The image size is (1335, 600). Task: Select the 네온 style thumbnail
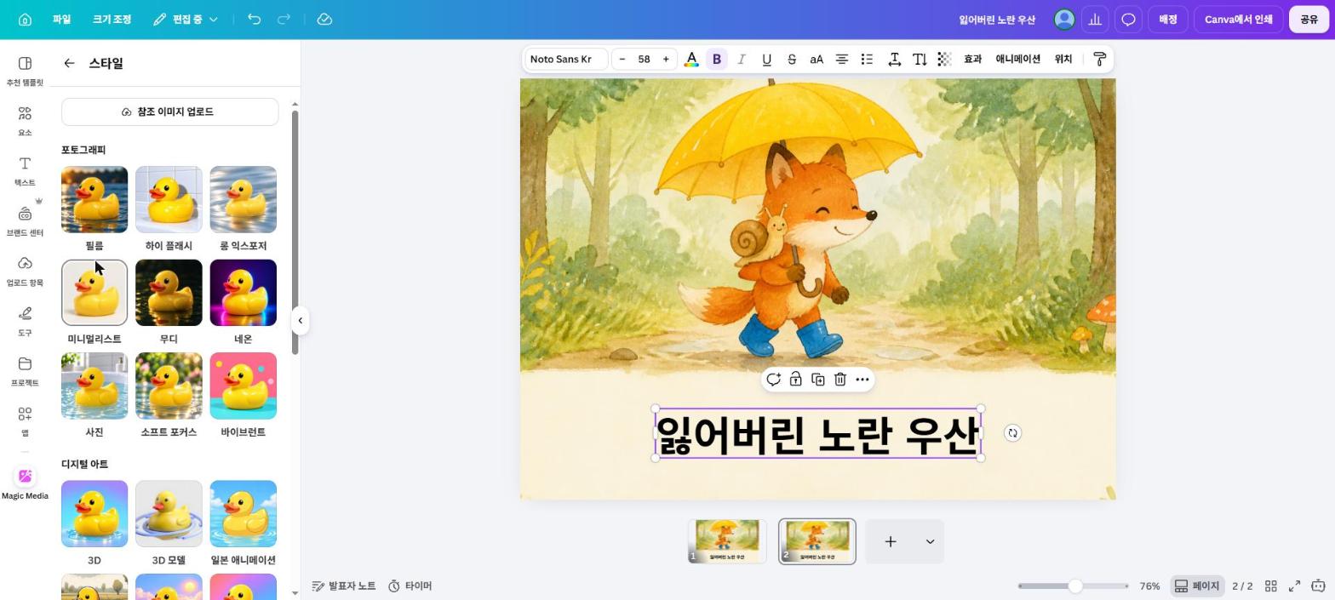(243, 293)
